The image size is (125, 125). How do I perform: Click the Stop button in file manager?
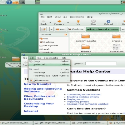point(93,22)
